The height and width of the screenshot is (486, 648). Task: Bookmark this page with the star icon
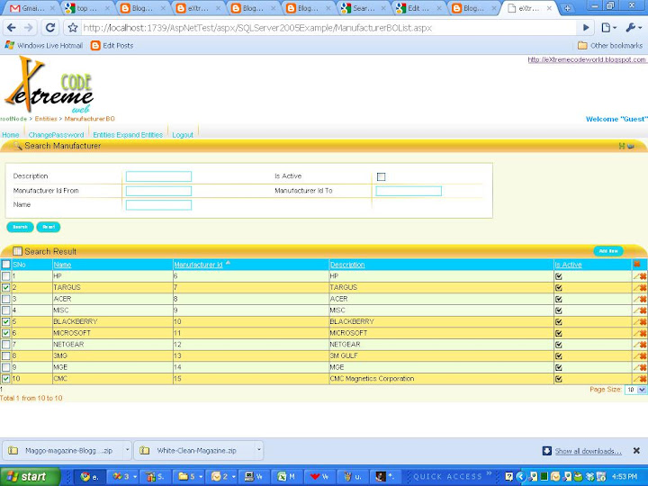coord(73,28)
